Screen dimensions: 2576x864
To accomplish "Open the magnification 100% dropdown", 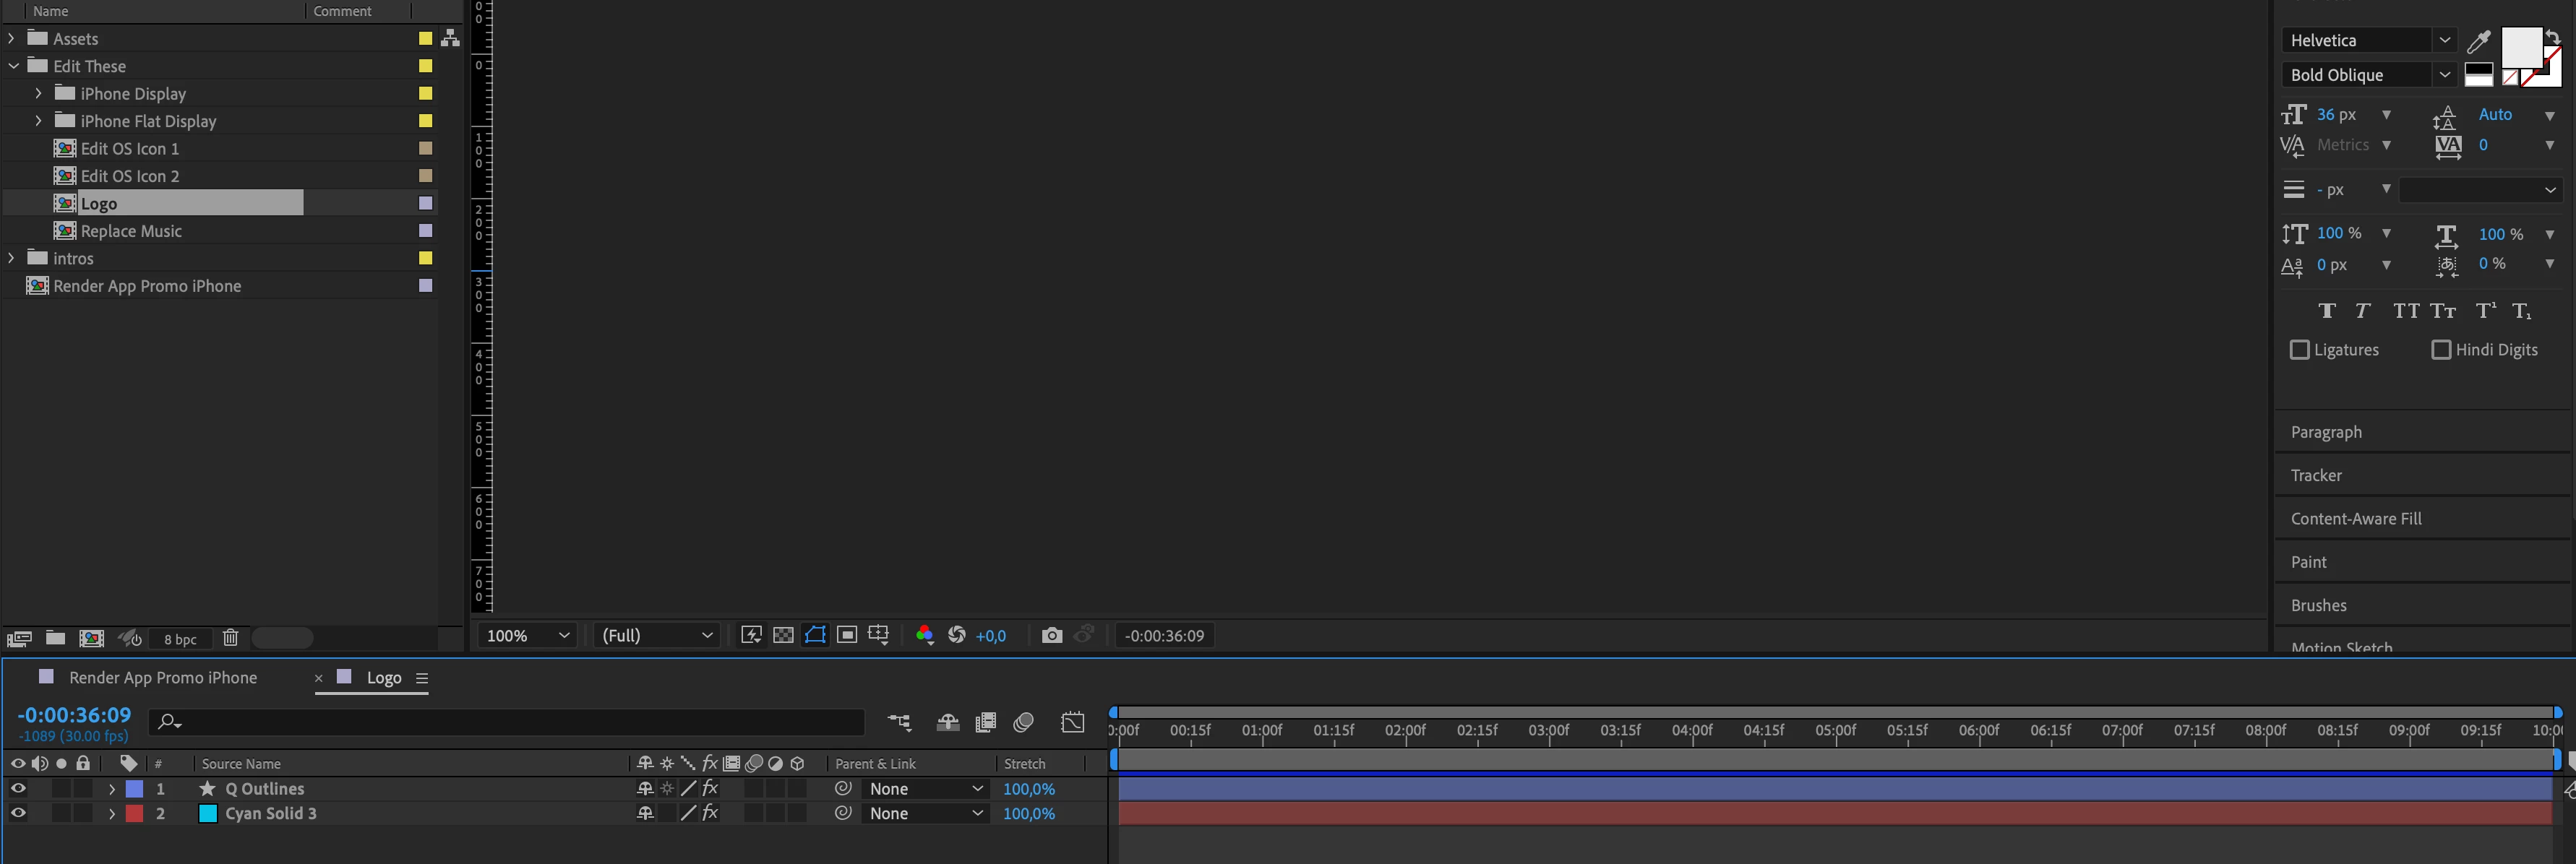I will point(527,636).
